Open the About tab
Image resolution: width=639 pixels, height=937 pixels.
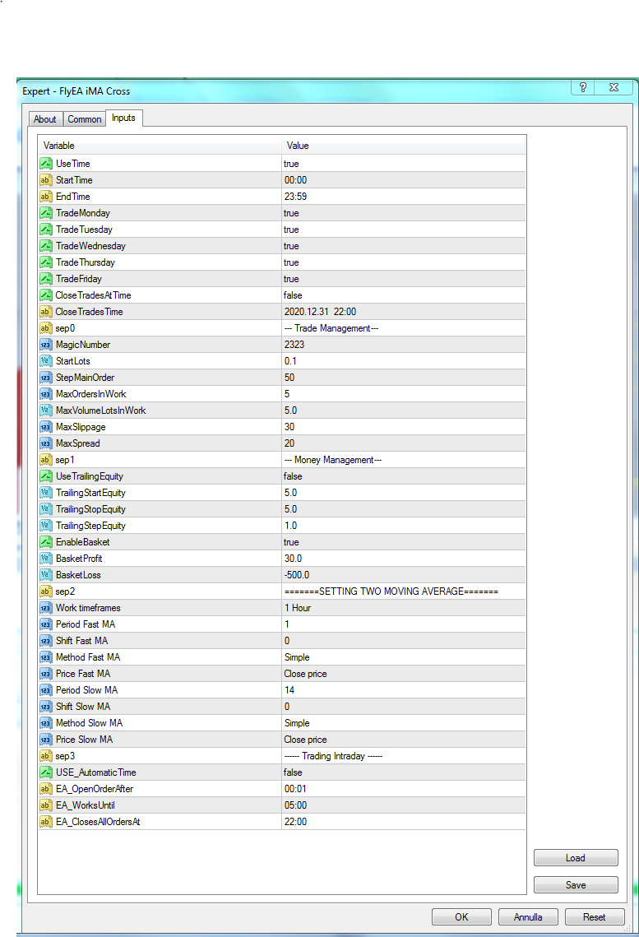click(x=44, y=119)
